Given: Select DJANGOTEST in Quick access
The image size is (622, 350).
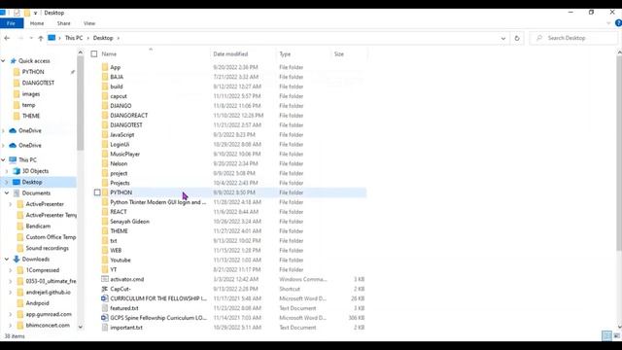Looking at the screenshot, I should [x=38, y=83].
